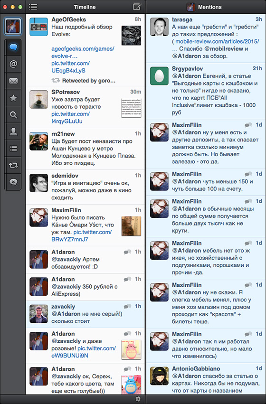Toggle column list icon beside Timeline
This screenshot has height=404, width=266.
point(33,7)
